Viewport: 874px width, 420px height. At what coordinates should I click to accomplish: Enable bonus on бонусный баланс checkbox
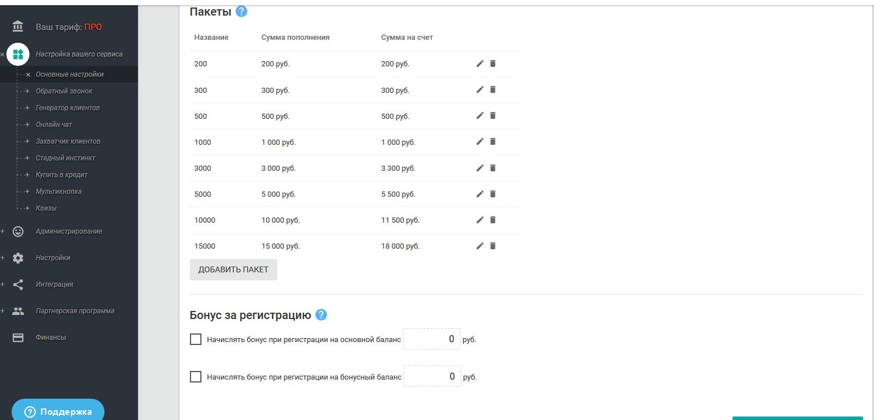[196, 377]
